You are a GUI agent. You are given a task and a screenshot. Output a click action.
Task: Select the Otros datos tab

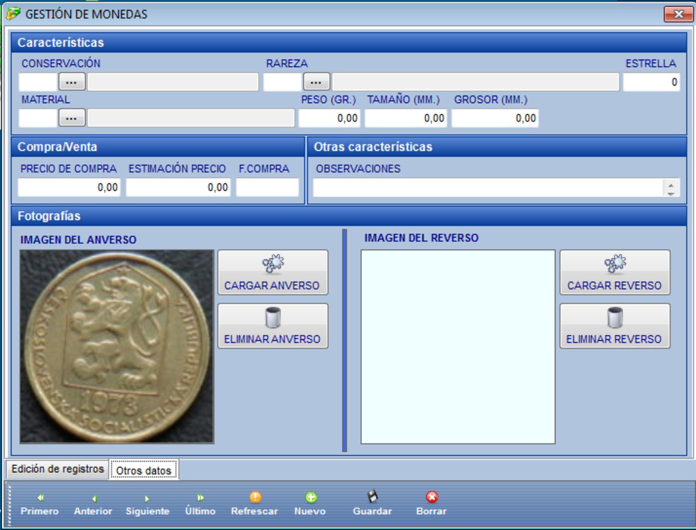pyautogui.click(x=144, y=470)
